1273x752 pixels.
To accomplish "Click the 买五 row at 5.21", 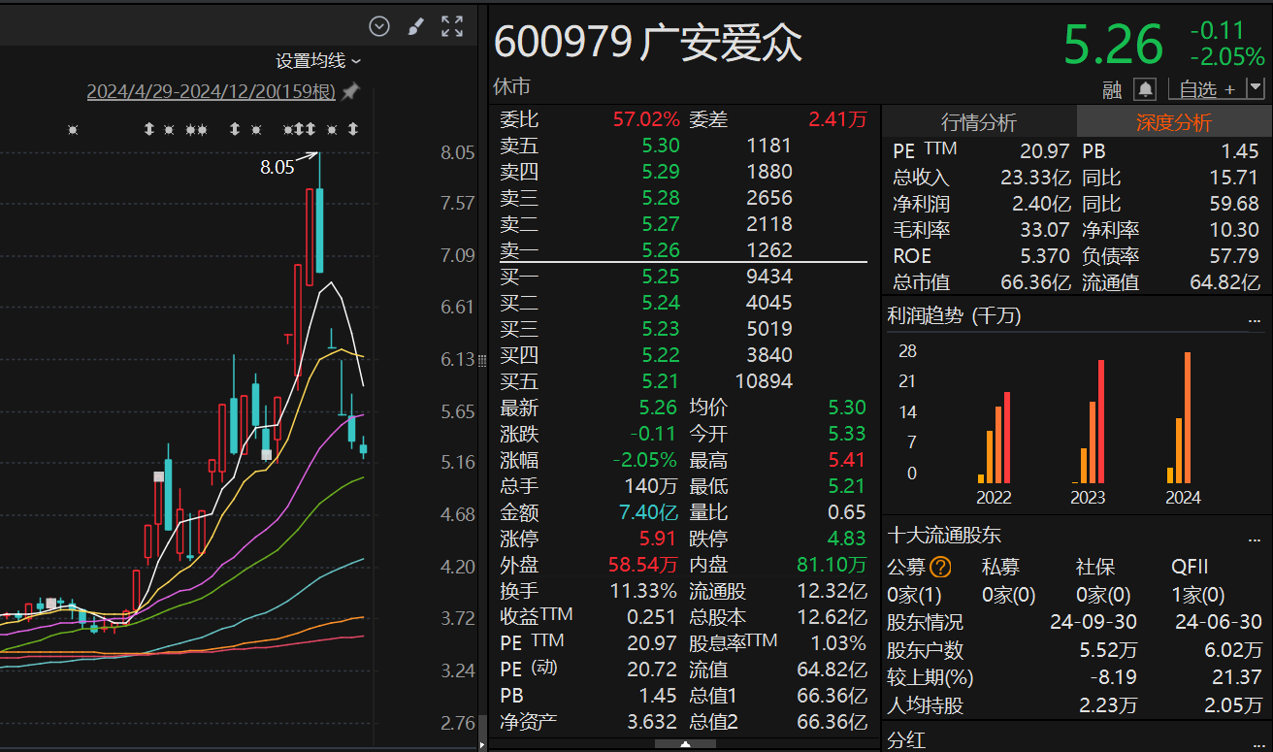I will 684,381.
